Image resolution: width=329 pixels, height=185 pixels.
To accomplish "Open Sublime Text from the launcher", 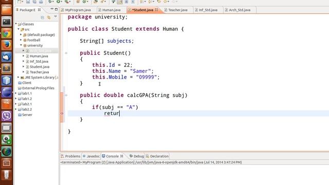I will (7, 68).
